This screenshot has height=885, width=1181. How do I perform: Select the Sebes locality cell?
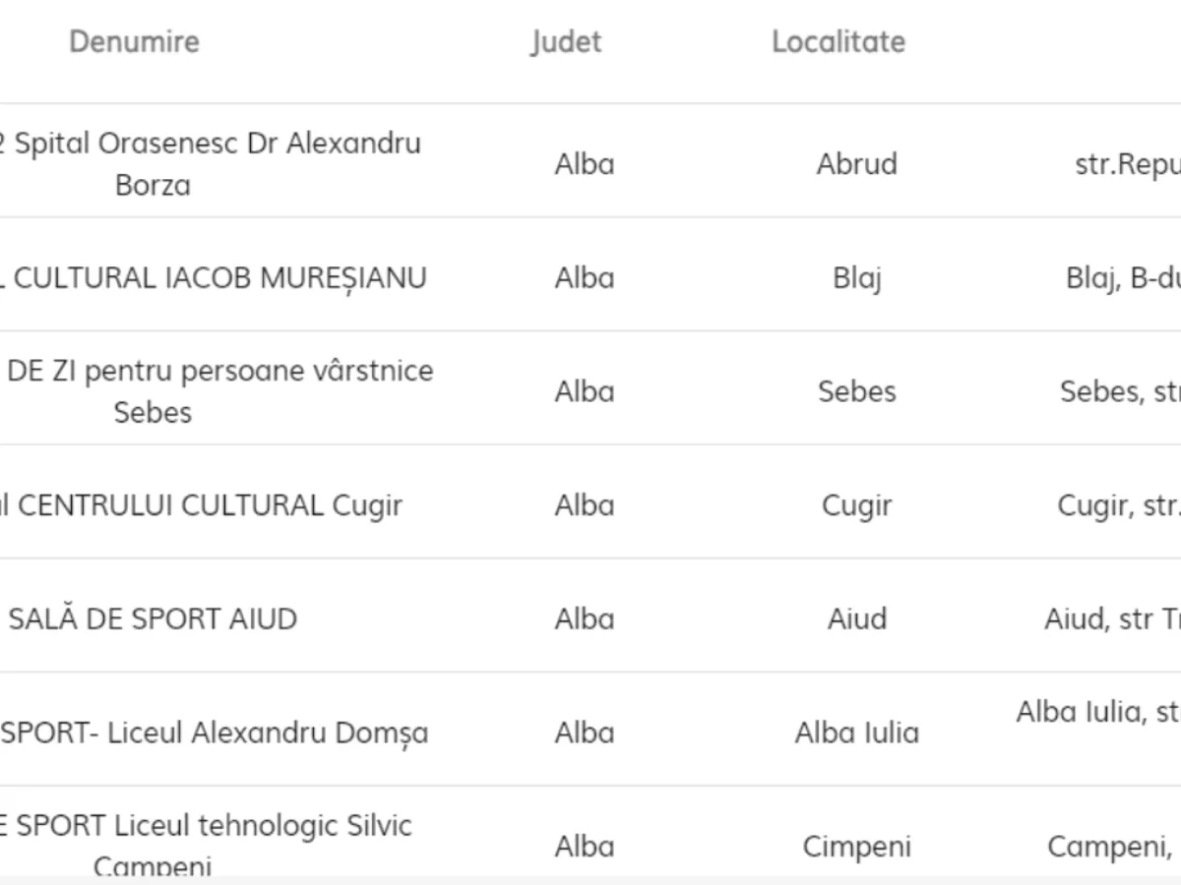(x=856, y=391)
